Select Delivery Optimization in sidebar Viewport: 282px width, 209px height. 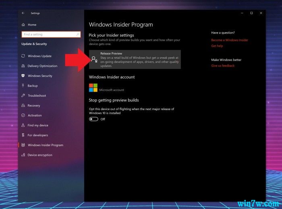point(42,66)
